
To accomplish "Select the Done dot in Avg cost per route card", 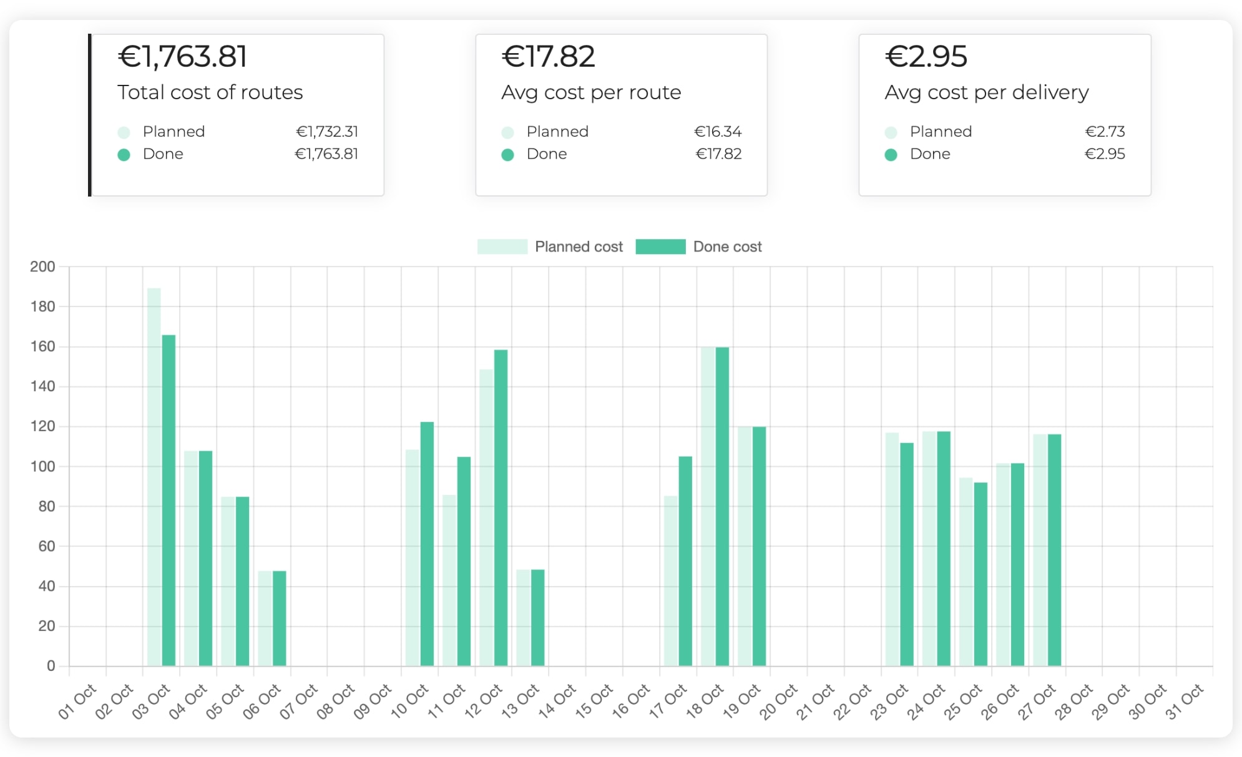I will [509, 154].
